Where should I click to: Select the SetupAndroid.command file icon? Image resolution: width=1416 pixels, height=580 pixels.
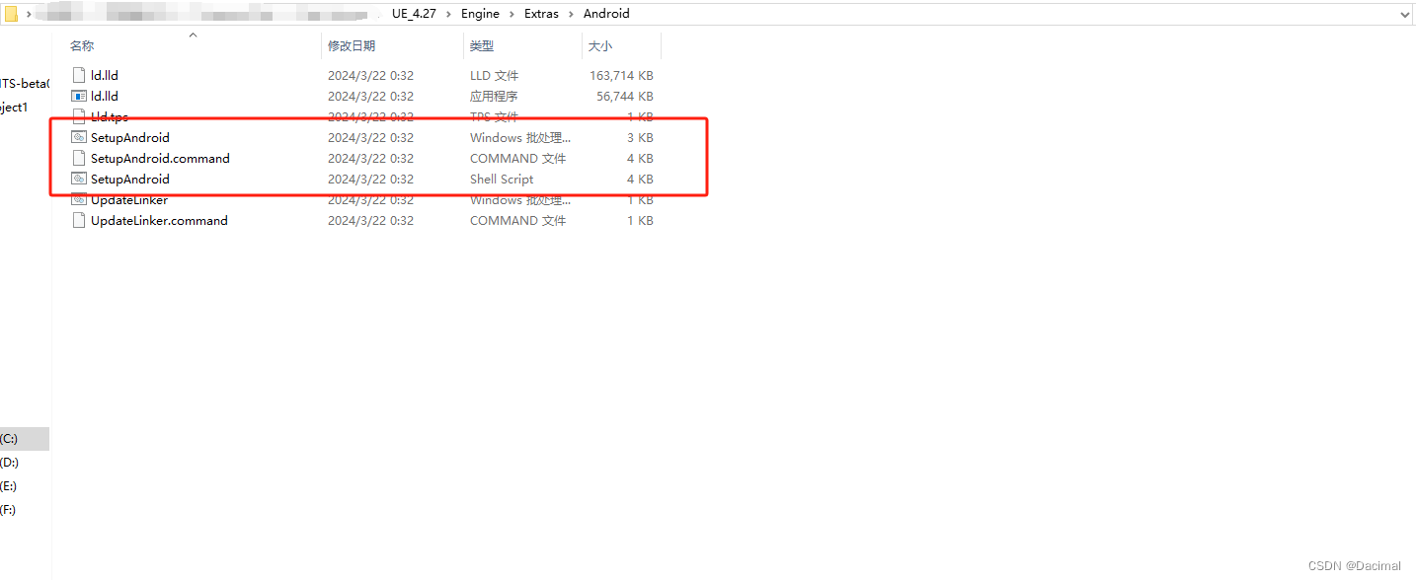(79, 158)
